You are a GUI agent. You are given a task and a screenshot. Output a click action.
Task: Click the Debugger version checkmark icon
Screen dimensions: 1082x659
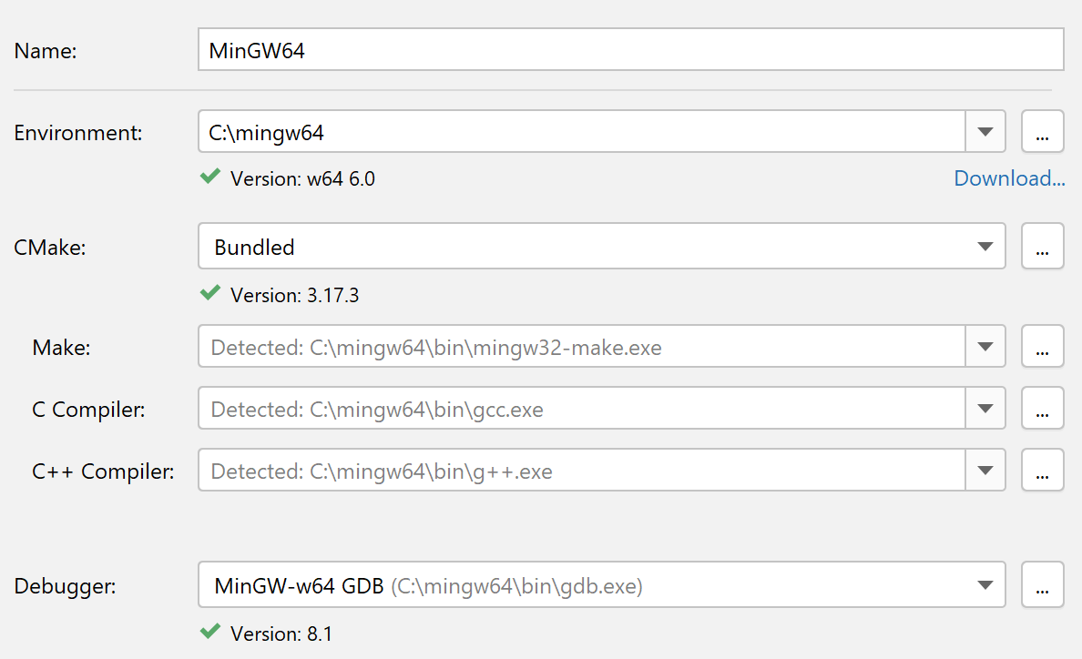click(x=210, y=632)
